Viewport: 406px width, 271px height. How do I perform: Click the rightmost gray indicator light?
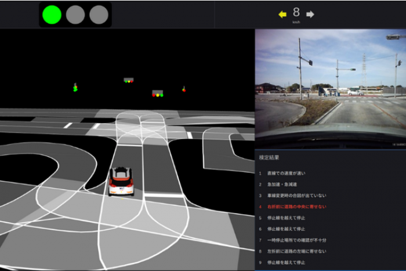tap(99, 15)
